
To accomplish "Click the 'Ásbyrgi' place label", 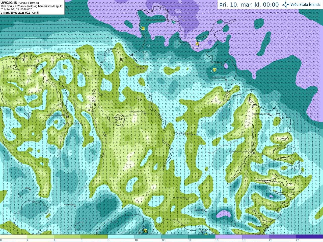I will (x=139, y=67).
